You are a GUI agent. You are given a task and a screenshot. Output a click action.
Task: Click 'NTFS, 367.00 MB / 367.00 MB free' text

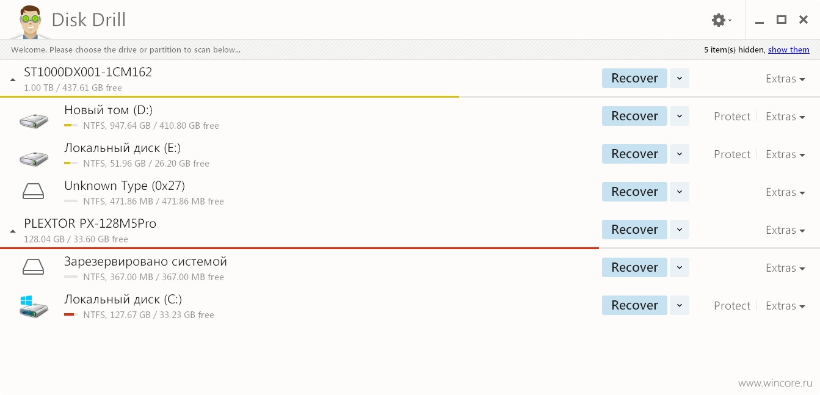153,277
